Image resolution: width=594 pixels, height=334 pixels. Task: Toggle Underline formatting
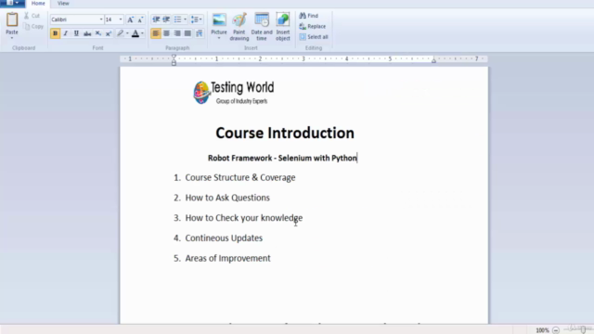click(x=76, y=33)
